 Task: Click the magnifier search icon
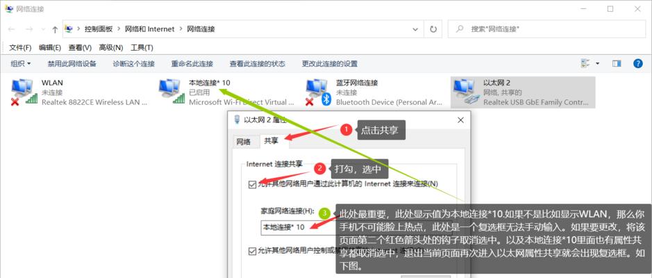[460, 28]
